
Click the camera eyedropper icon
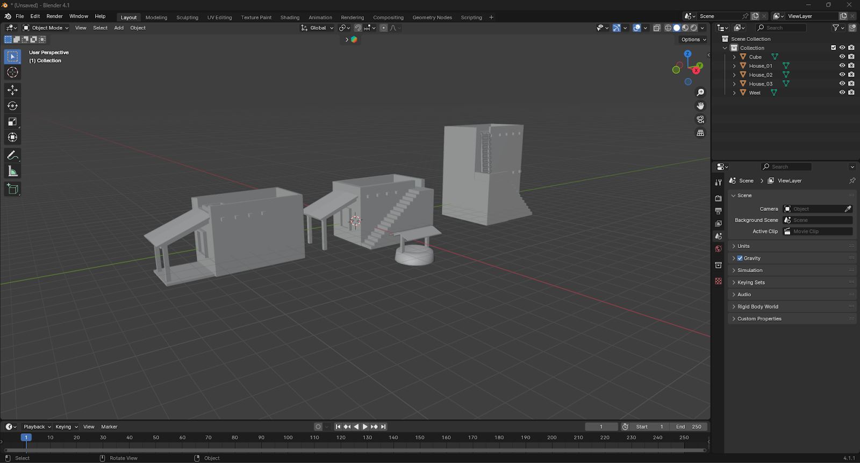[848, 209]
